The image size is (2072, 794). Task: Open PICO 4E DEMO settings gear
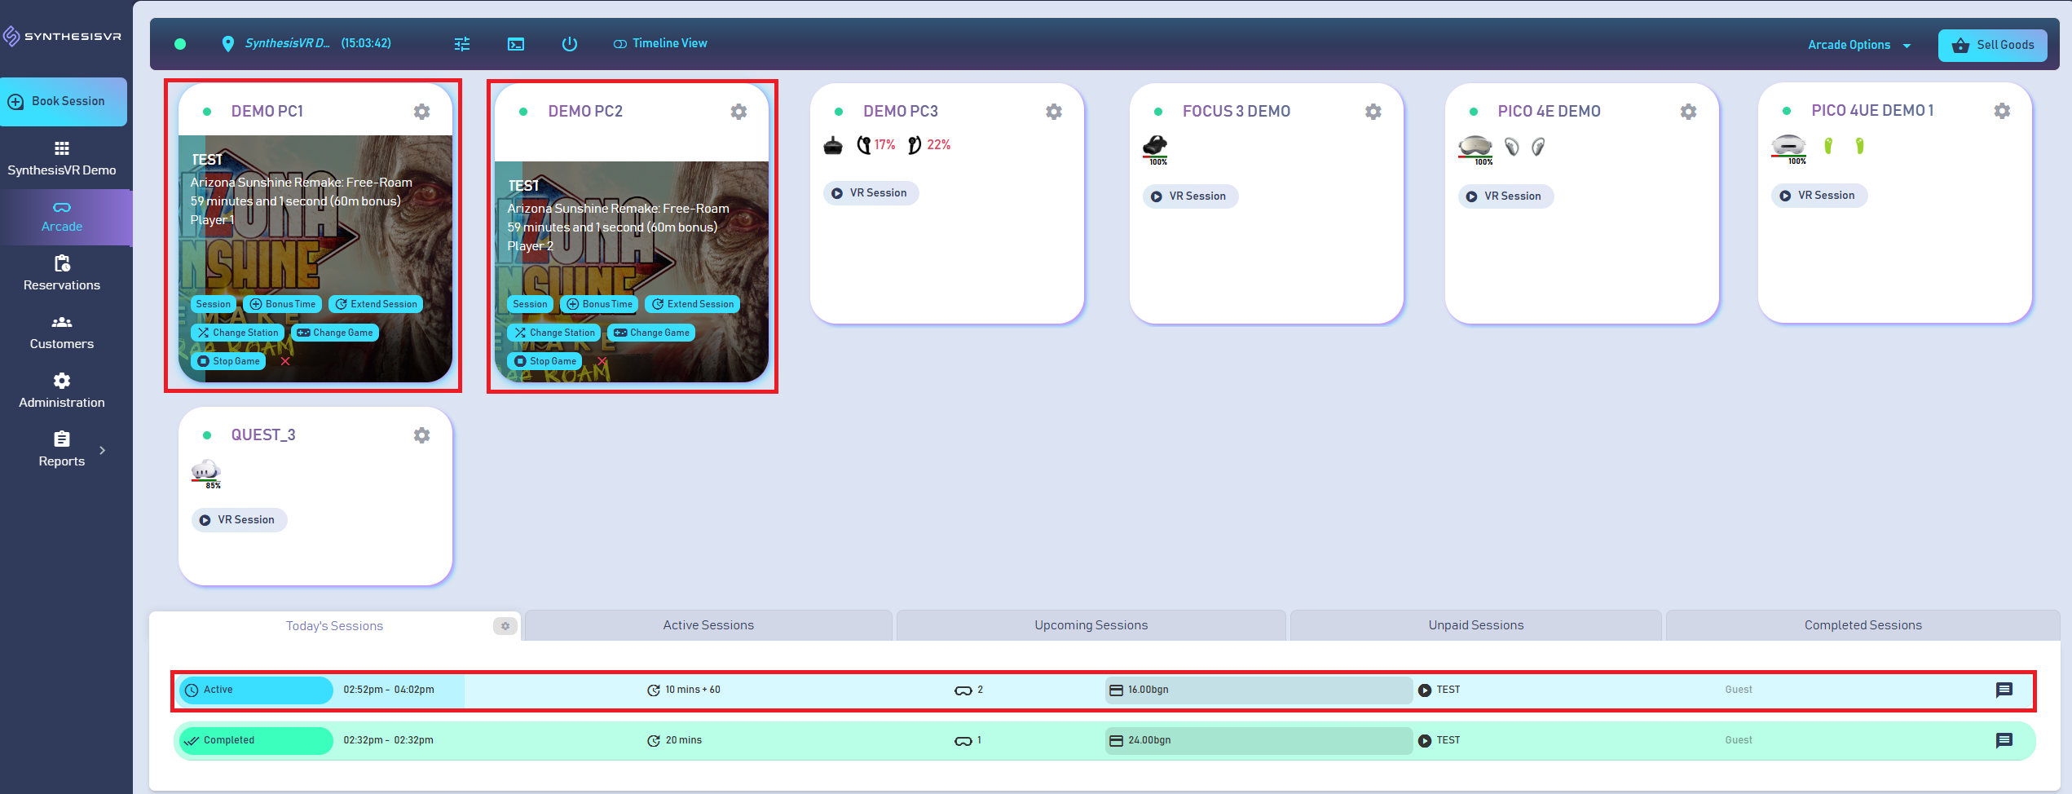pyautogui.click(x=1689, y=112)
